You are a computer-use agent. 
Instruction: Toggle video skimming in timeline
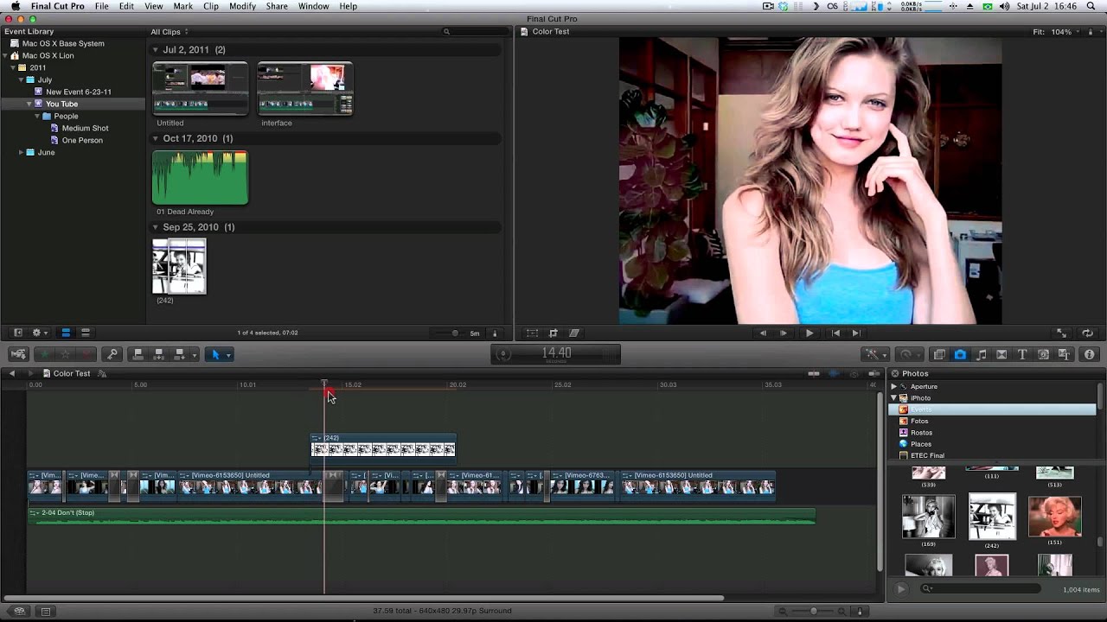click(x=814, y=373)
